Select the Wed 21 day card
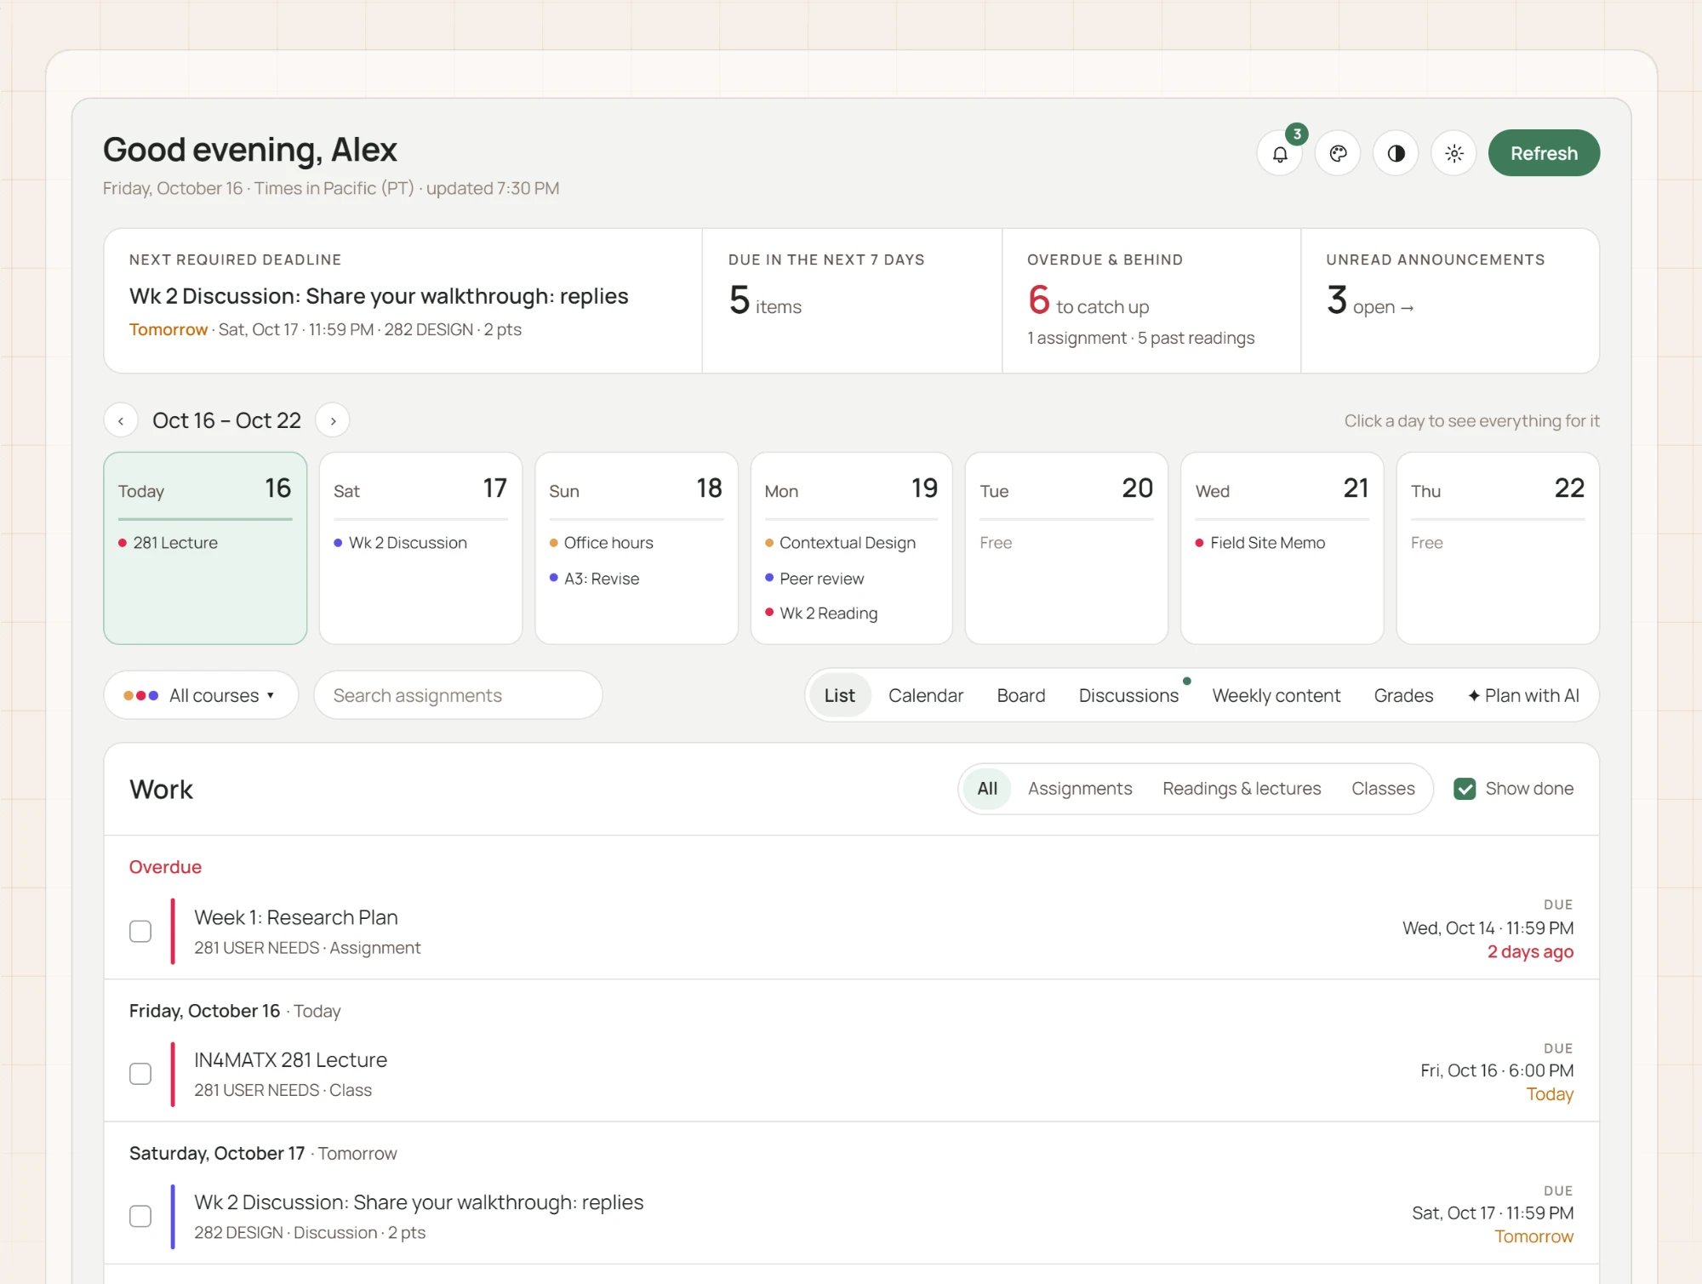 click(x=1282, y=548)
